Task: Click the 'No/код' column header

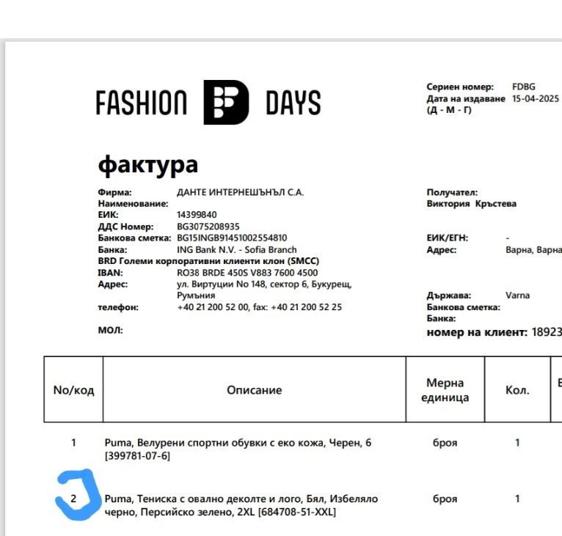Action: 73,390
